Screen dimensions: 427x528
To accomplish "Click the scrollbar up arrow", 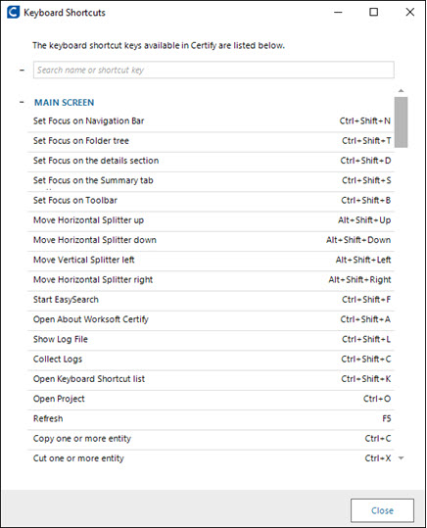I will tap(401, 90).
